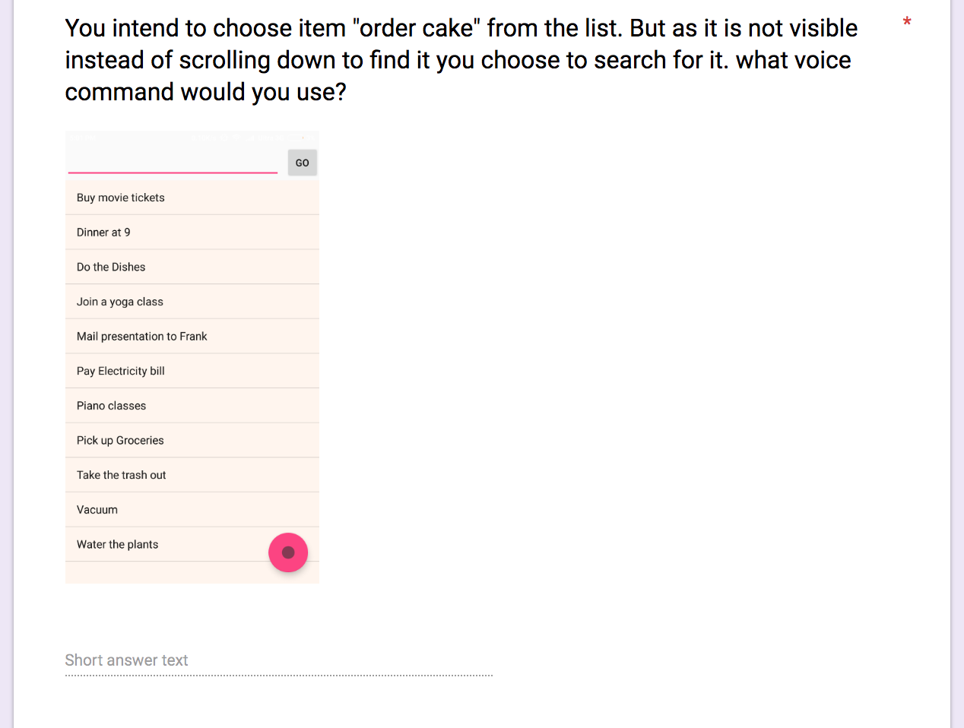Viewport: 964px width, 728px height.
Task: Select the Buy movie tickets item
Action: pyautogui.click(x=192, y=198)
